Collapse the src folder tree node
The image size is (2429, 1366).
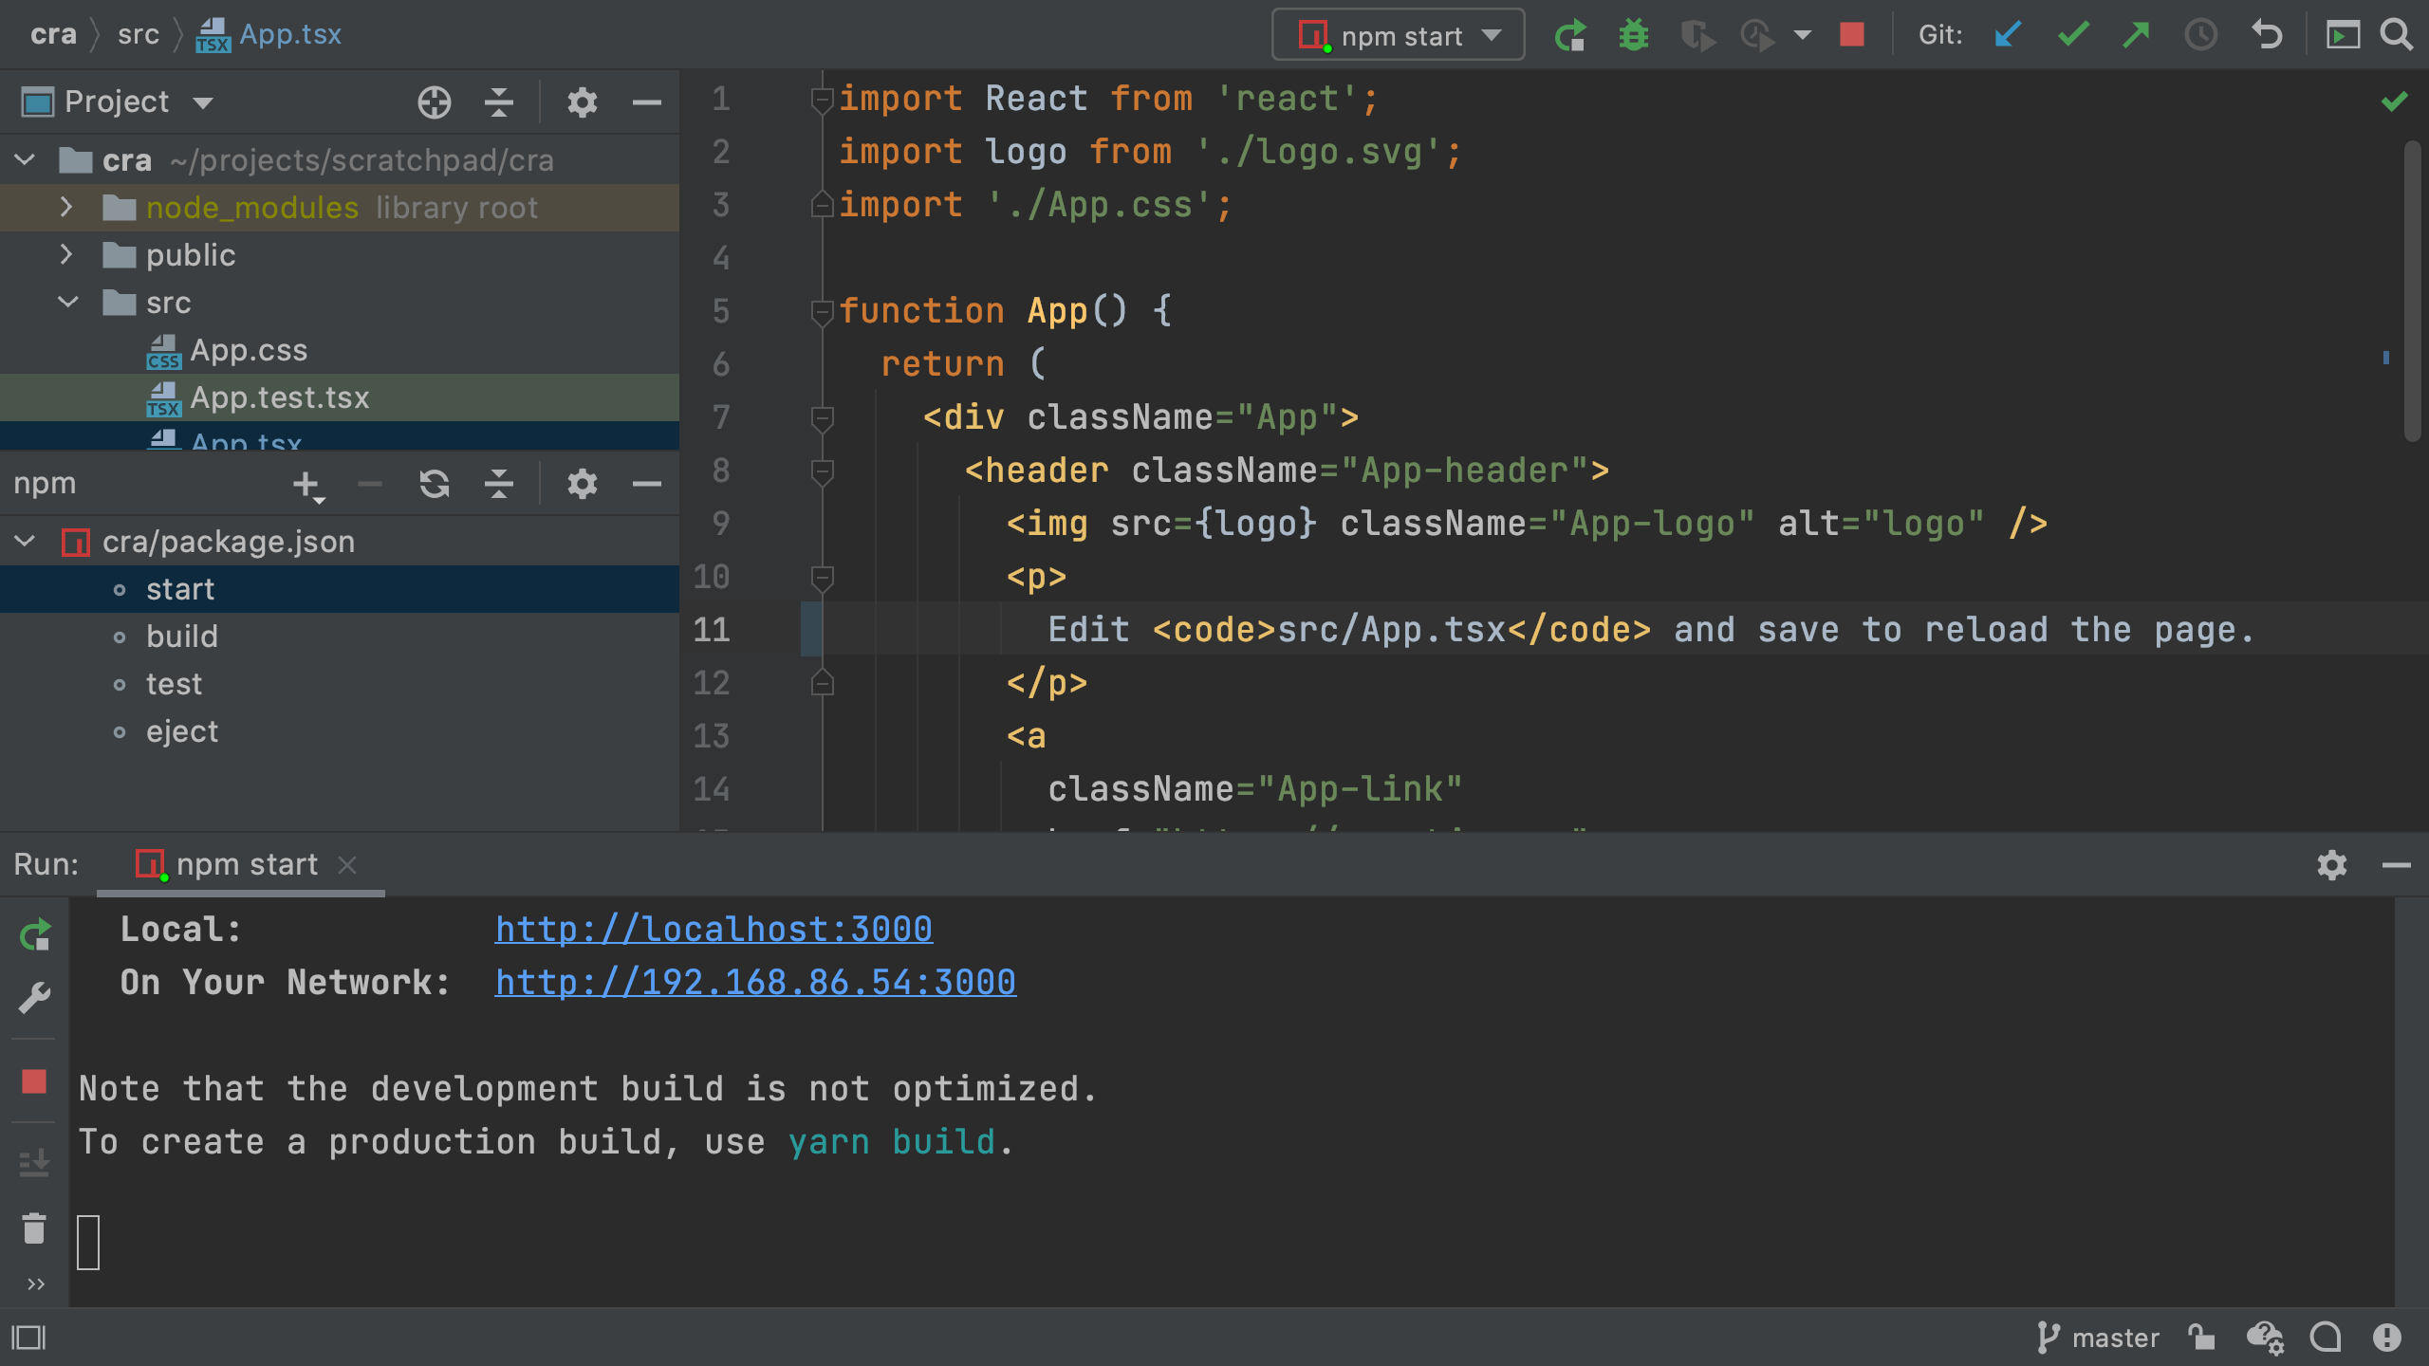point(67,303)
